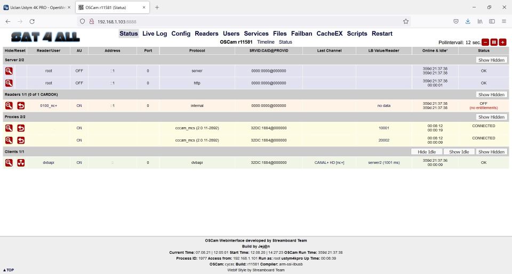Screen dimensions: 512x274
Task: Show hidden entries in Server section
Action: click(x=491, y=60)
